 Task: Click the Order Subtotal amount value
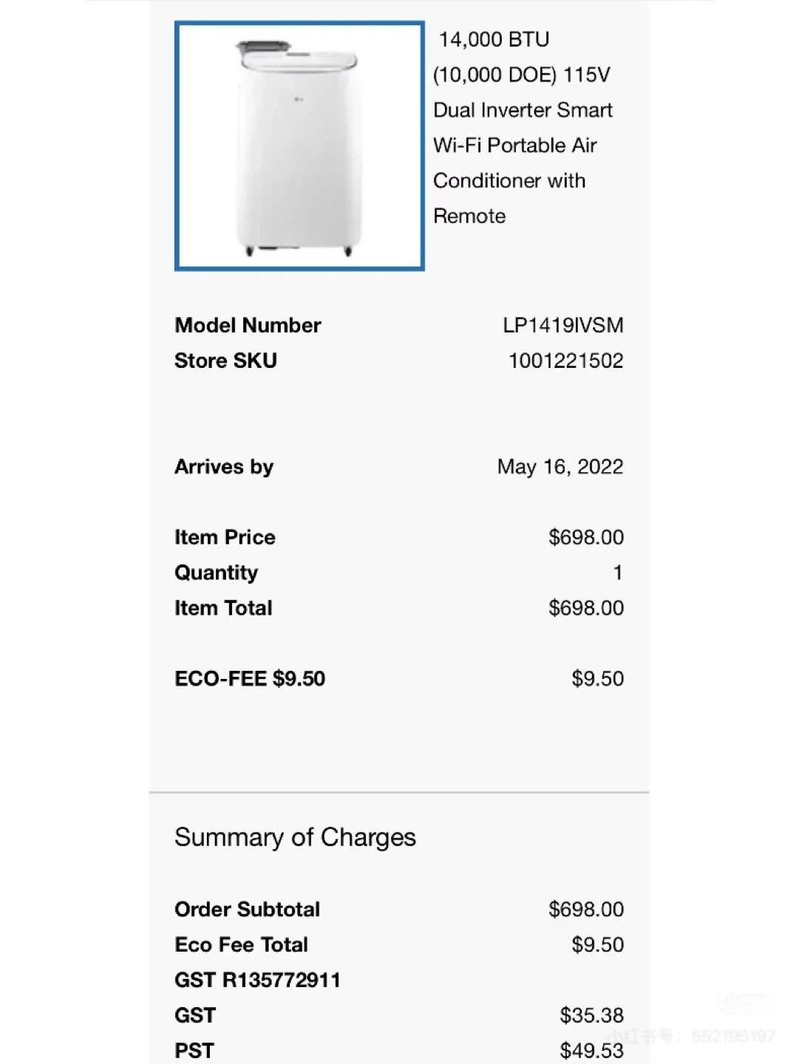click(585, 910)
